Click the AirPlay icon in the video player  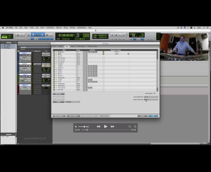pos(130,127)
